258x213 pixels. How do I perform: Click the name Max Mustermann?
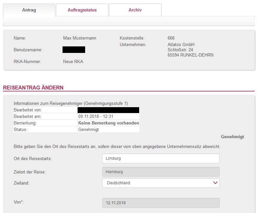pyautogui.click(x=80, y=38)
